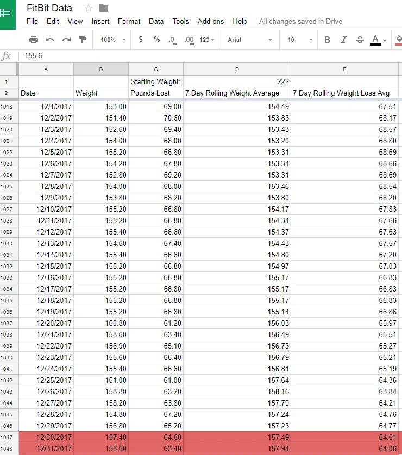Viewport: 402px width, 455px height.
Task: Open the Data menu
Action: [x=156, y=22]
